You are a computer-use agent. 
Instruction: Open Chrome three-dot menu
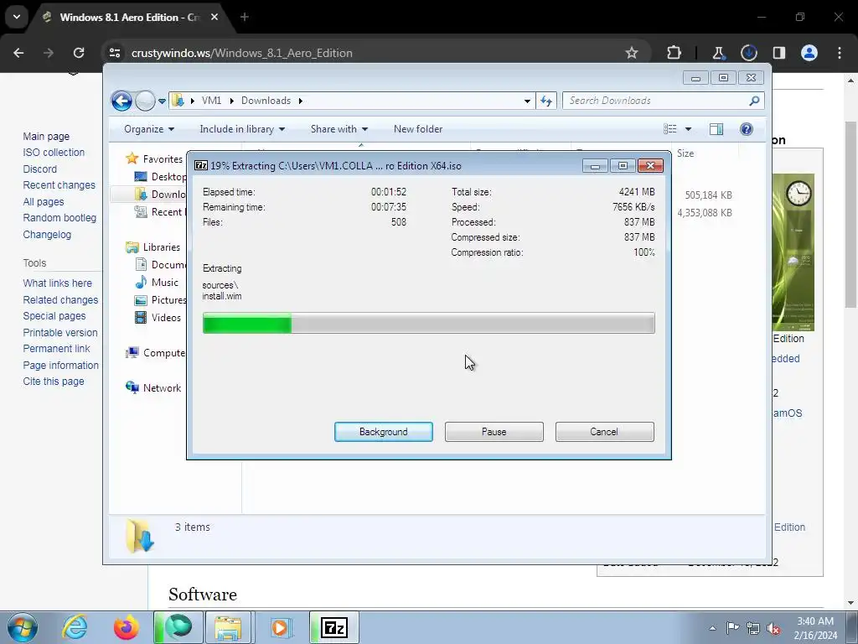pos(840,53)
